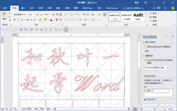Click the Tell me what you want search box
Screen dimensions: 177x111
[x=133, y=8]
